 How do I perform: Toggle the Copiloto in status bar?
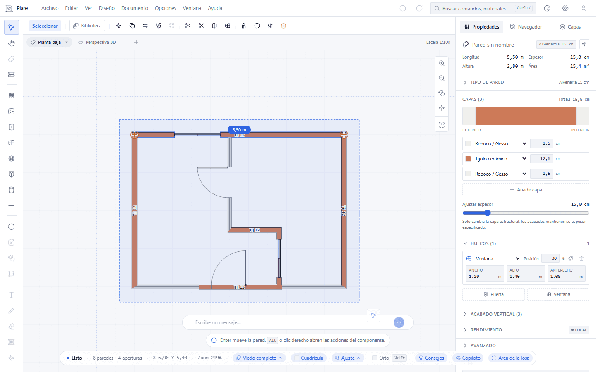point(468,358)
